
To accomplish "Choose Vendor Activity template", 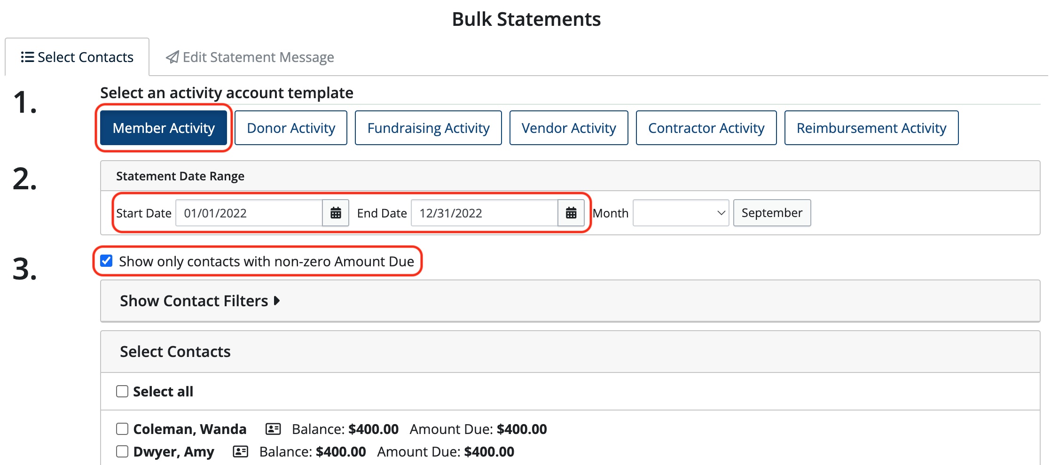I will [x=569, y=128].
